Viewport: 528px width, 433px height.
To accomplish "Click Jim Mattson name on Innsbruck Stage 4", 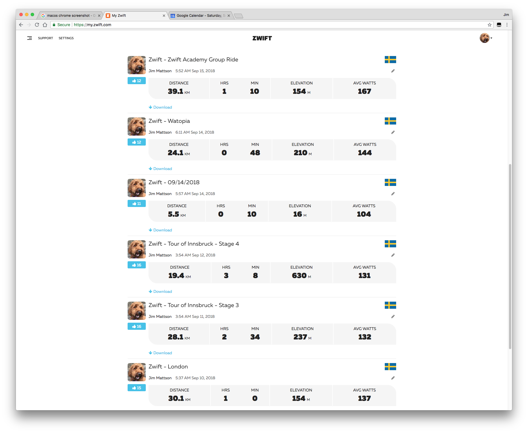I will [x=160, y=255].
